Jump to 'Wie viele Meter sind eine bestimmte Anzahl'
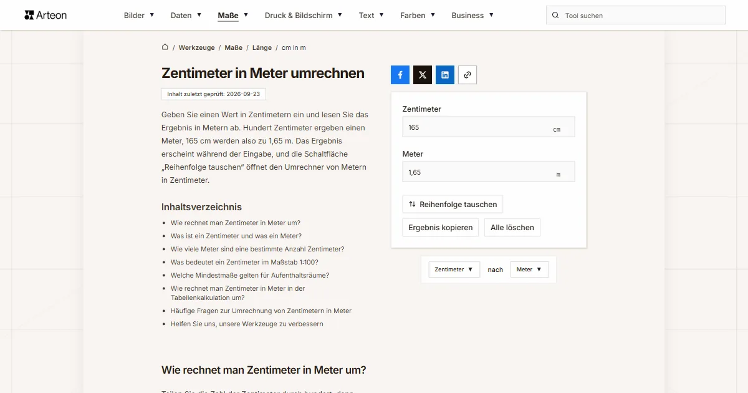Screen dimensions: 748x393 [x=257, y=249]
